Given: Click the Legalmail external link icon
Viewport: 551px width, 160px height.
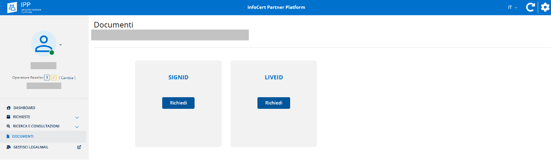Looking at the screenshot, I should point(79,147).
